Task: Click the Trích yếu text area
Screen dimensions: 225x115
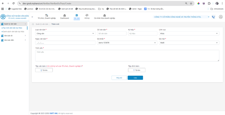Action: 127,56
